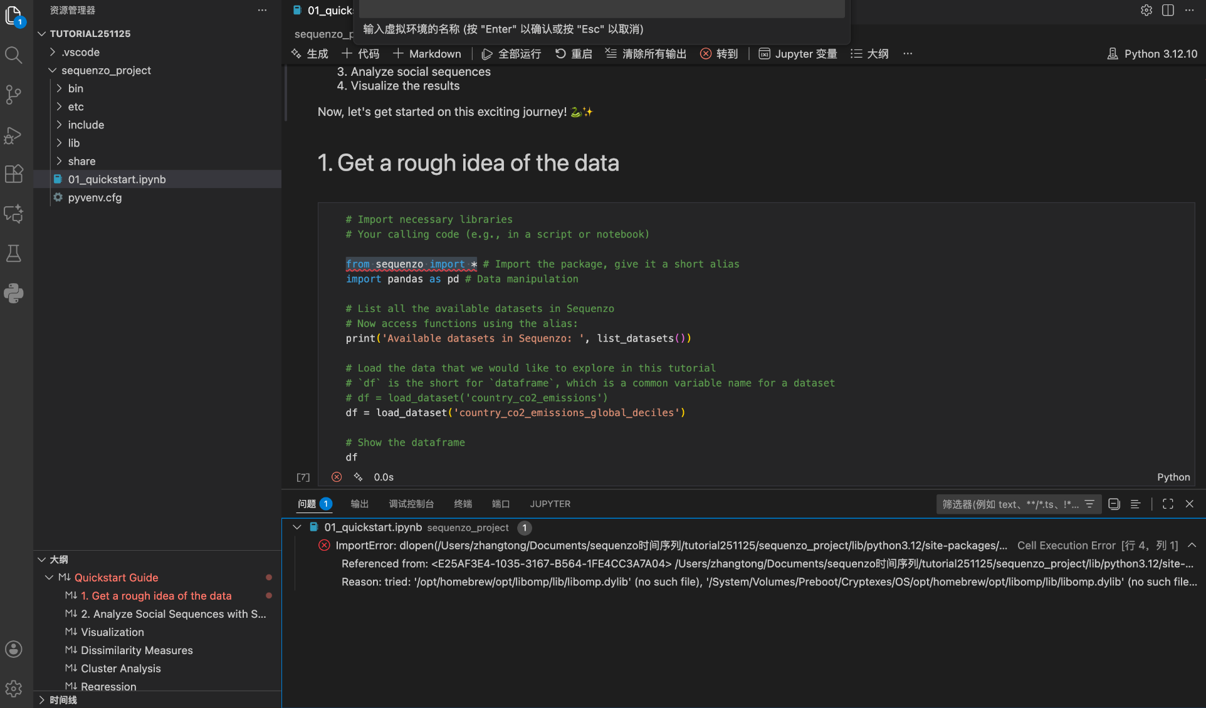Screen dimensions: 1206x708
Task: Click the Python 3.12.10 kernel selector
Action: pyautogui.click(x=1152, y=54)
